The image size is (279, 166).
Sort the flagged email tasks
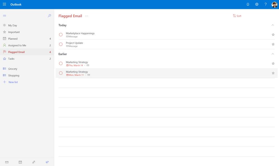(x=237, y=16)
